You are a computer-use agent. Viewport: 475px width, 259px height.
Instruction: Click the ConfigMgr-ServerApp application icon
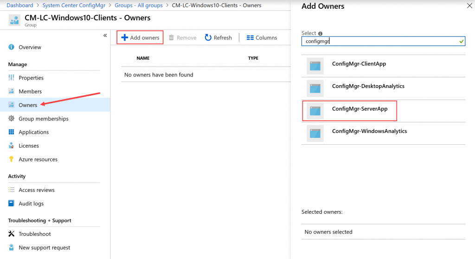click(x=315, y=111)
